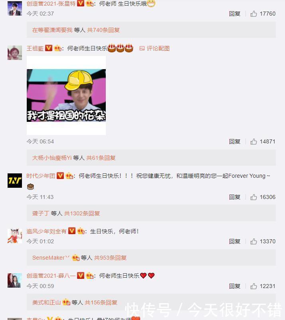Enlarge the 我才是祖国的花朵 meme image
The image size is (285, 320).
click(x=66, y=95)
